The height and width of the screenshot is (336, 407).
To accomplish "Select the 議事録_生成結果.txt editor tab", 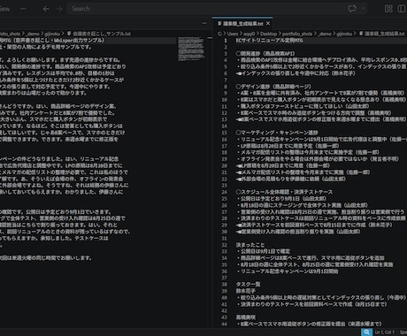I will pos(242,23).
